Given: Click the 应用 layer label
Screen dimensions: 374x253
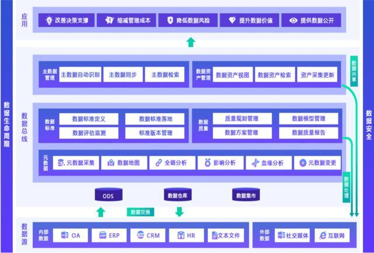Looking at the screenshot, I should 25,20.
